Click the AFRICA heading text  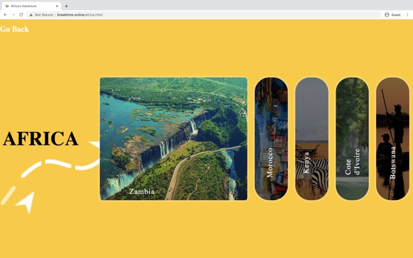40,139
